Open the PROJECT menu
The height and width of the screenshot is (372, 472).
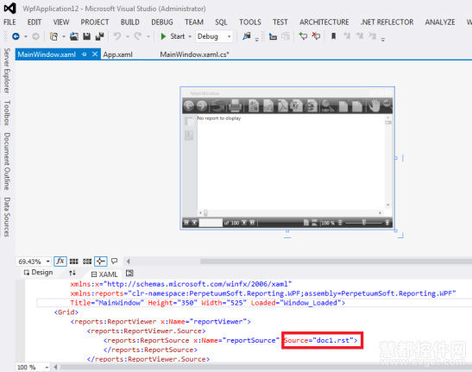95,22
